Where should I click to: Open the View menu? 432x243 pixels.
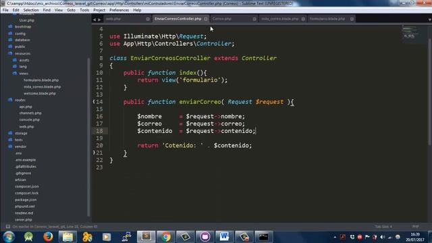point(59,10)
